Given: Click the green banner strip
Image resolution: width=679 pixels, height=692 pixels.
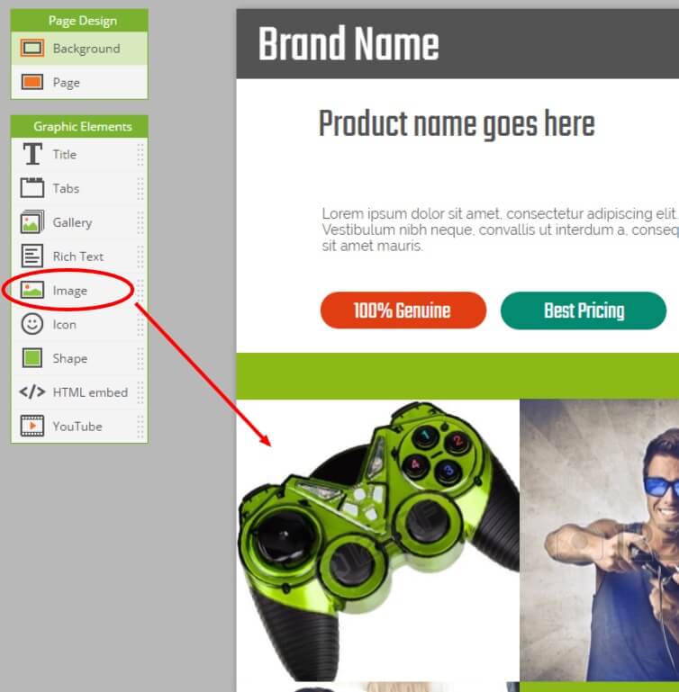Looking at the screenshot, I should pos(457,376).
